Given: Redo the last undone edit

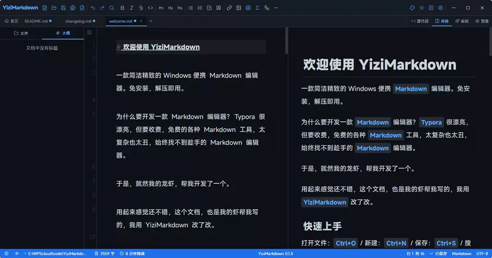Looking at the screenshot, I should tap(102, 8).
